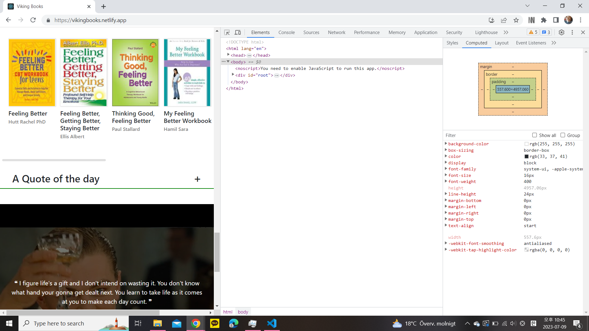Toggle the device toolbar icon
This screenshot has width=589, height=331.
pyautogui.click(x=238, y=32)
